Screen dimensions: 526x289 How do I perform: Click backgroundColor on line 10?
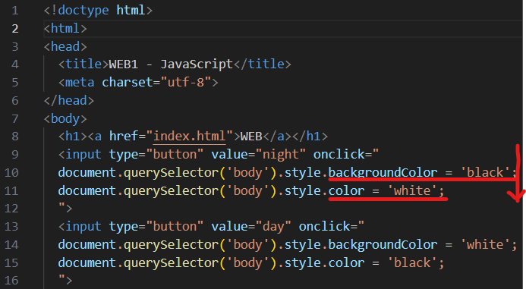click(383, 173)
